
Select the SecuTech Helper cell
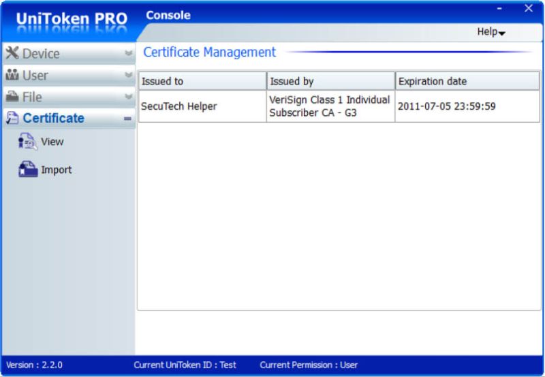point(202,106)
